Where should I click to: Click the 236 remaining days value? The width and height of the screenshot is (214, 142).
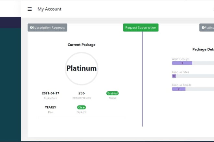pos(81,93)
